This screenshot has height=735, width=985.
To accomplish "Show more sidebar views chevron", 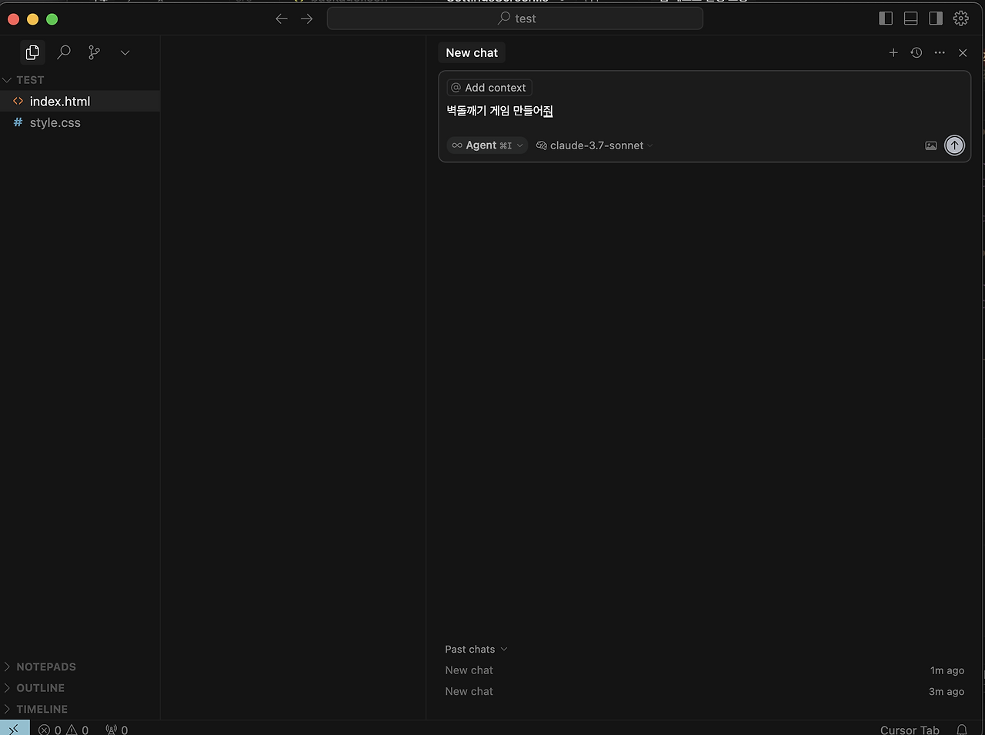I will click(125, 52).
